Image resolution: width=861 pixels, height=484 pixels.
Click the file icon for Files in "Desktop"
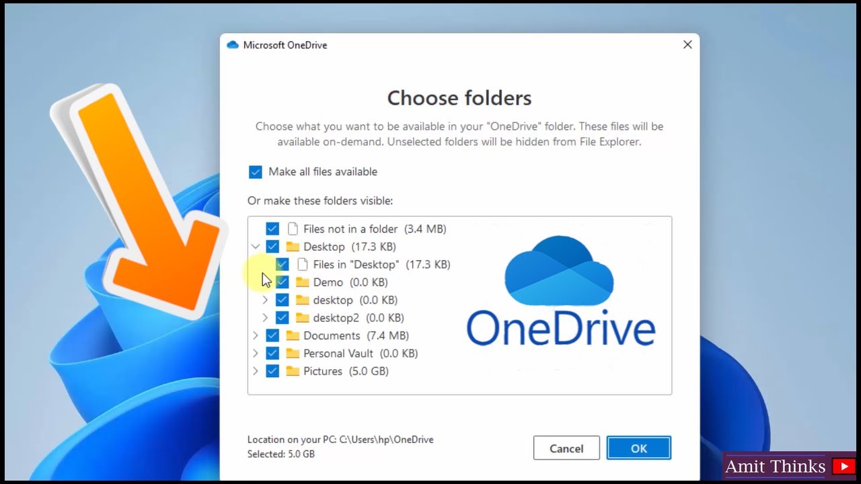303,264
